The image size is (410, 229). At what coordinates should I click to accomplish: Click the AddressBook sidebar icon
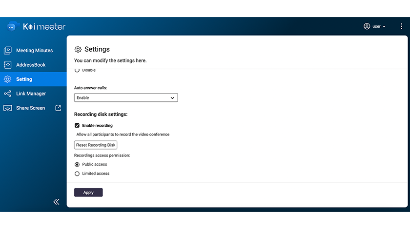[8, 65]
